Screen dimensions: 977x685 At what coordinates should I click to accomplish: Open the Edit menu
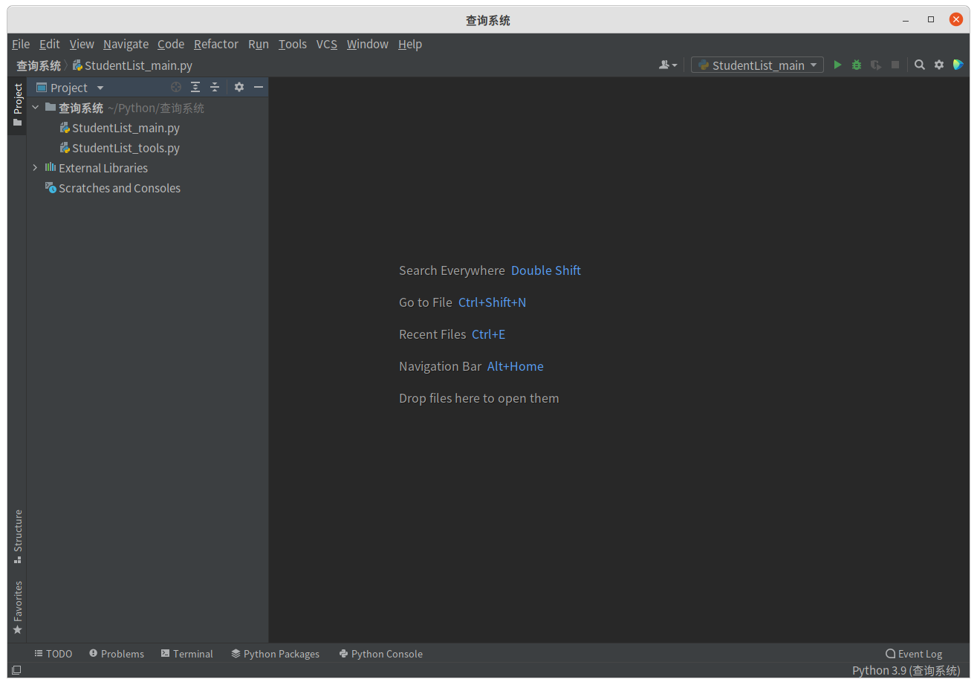click(x=50, y=44)
